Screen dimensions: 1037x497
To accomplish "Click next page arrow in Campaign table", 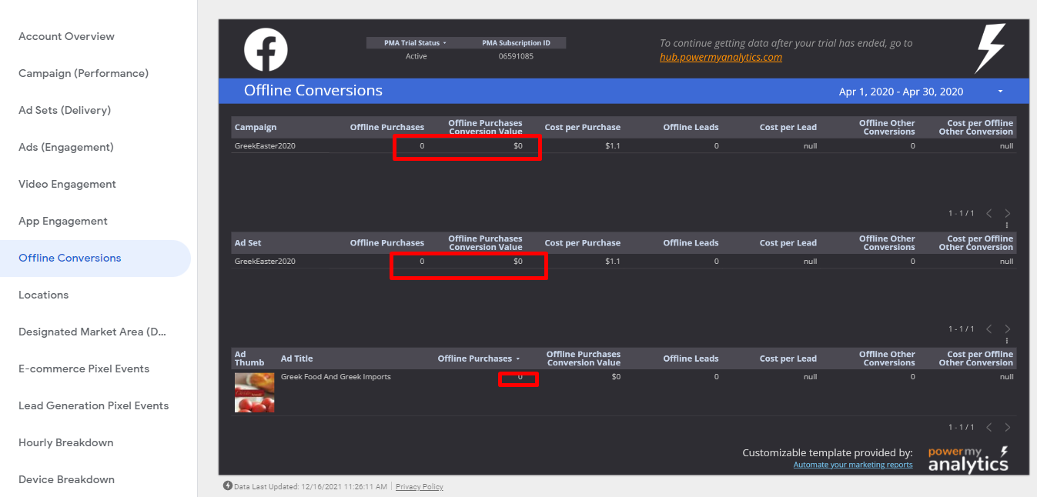I will [x=1007, y=213].
